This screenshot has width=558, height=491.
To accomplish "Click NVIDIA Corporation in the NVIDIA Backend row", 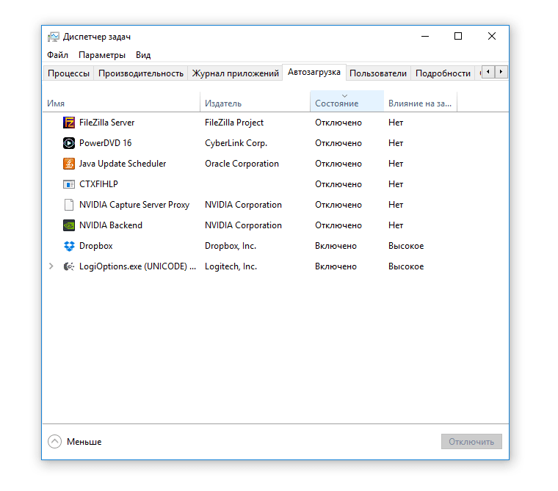I will 243,225.
